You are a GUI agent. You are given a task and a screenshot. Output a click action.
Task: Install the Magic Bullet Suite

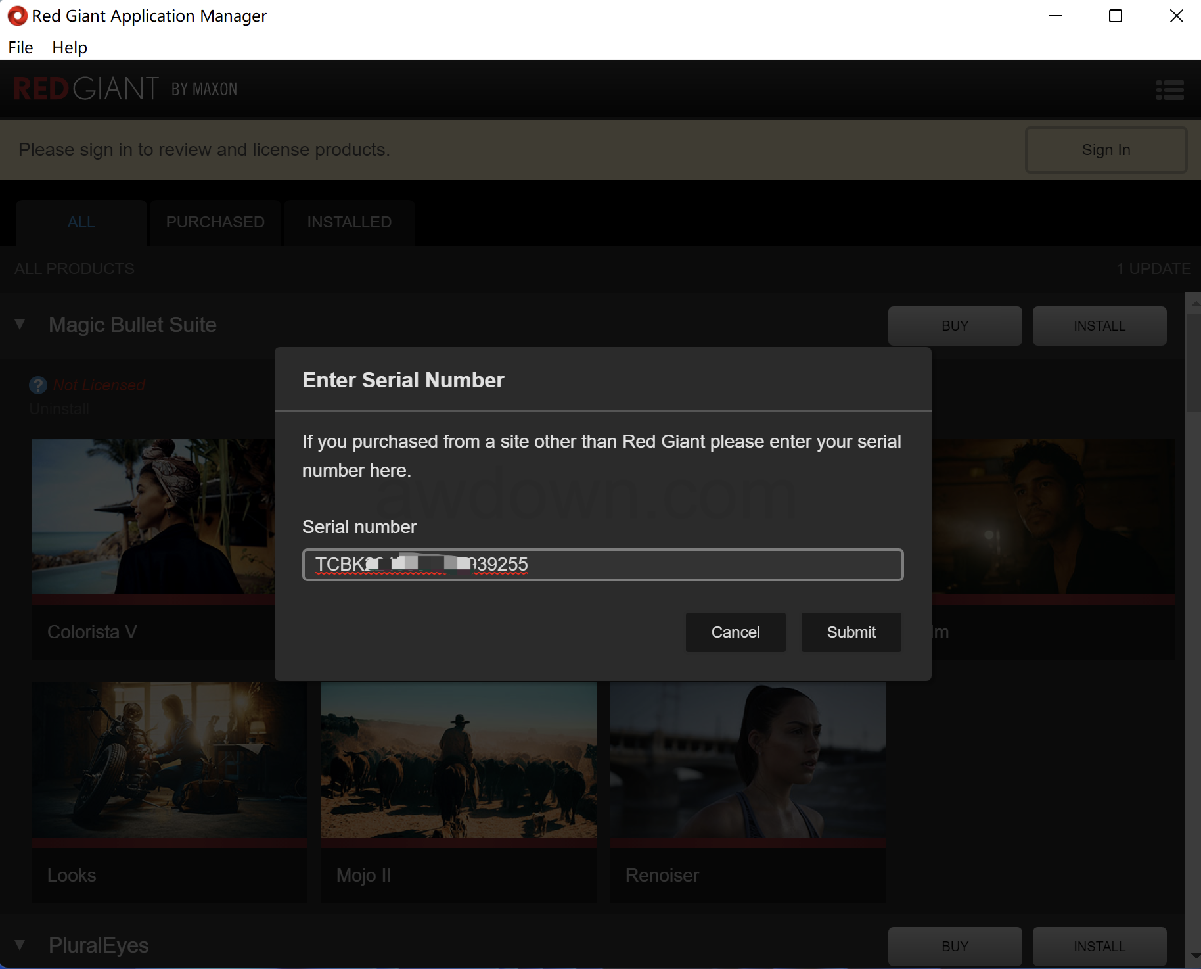1099,326
